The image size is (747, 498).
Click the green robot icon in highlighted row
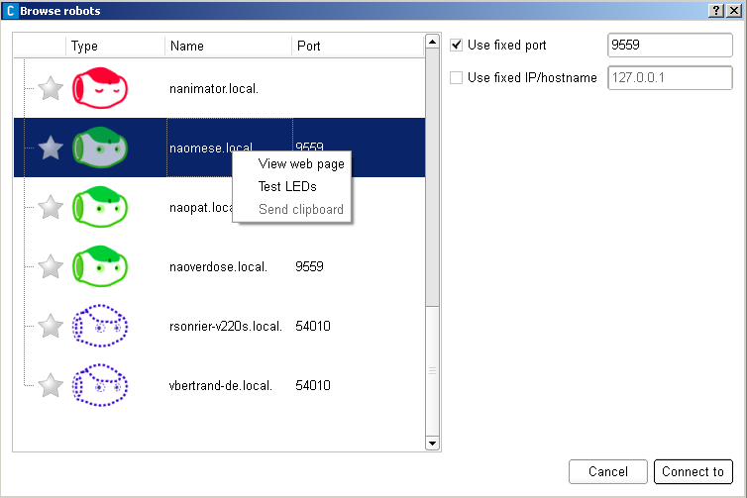click(x=100, y=149)
